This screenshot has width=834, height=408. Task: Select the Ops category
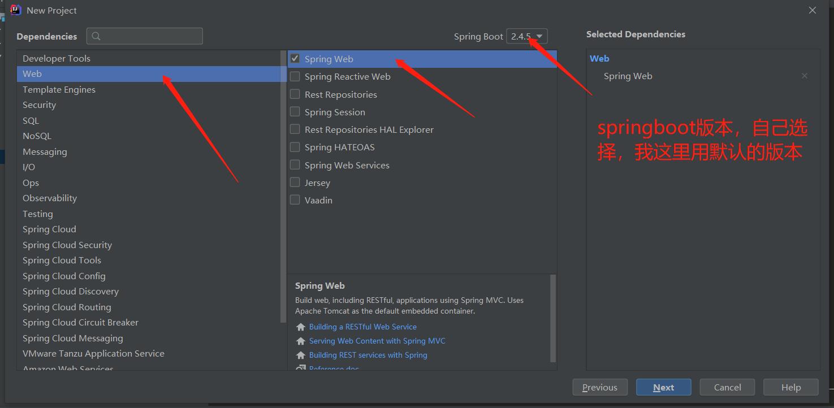[150, 183]
